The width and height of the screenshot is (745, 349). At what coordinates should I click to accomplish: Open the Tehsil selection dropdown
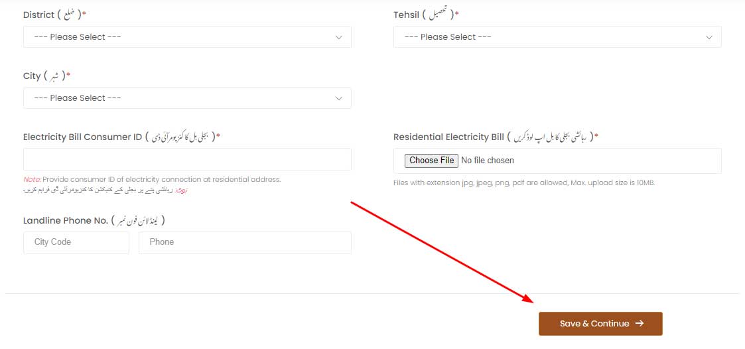[x=557, y=37]
